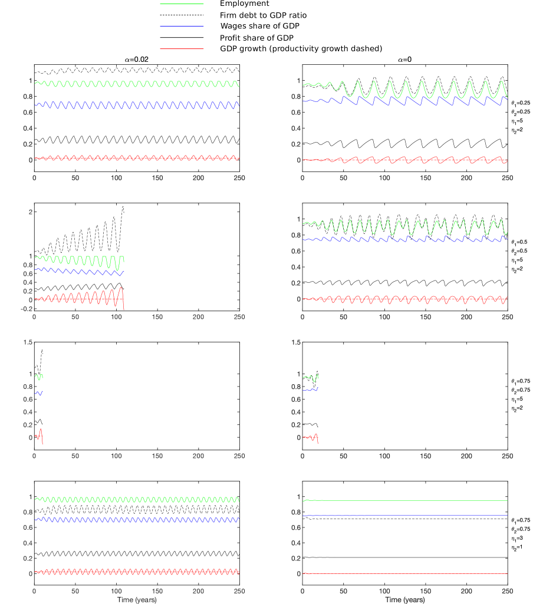Click the y-axis tick '1.5' in the third left plot
Image resolution: width=533 pixels, height=604 pixels.
28,342
